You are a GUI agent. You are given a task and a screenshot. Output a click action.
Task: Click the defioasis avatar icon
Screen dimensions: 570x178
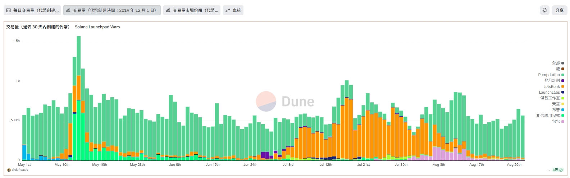(x=9, y=170)
